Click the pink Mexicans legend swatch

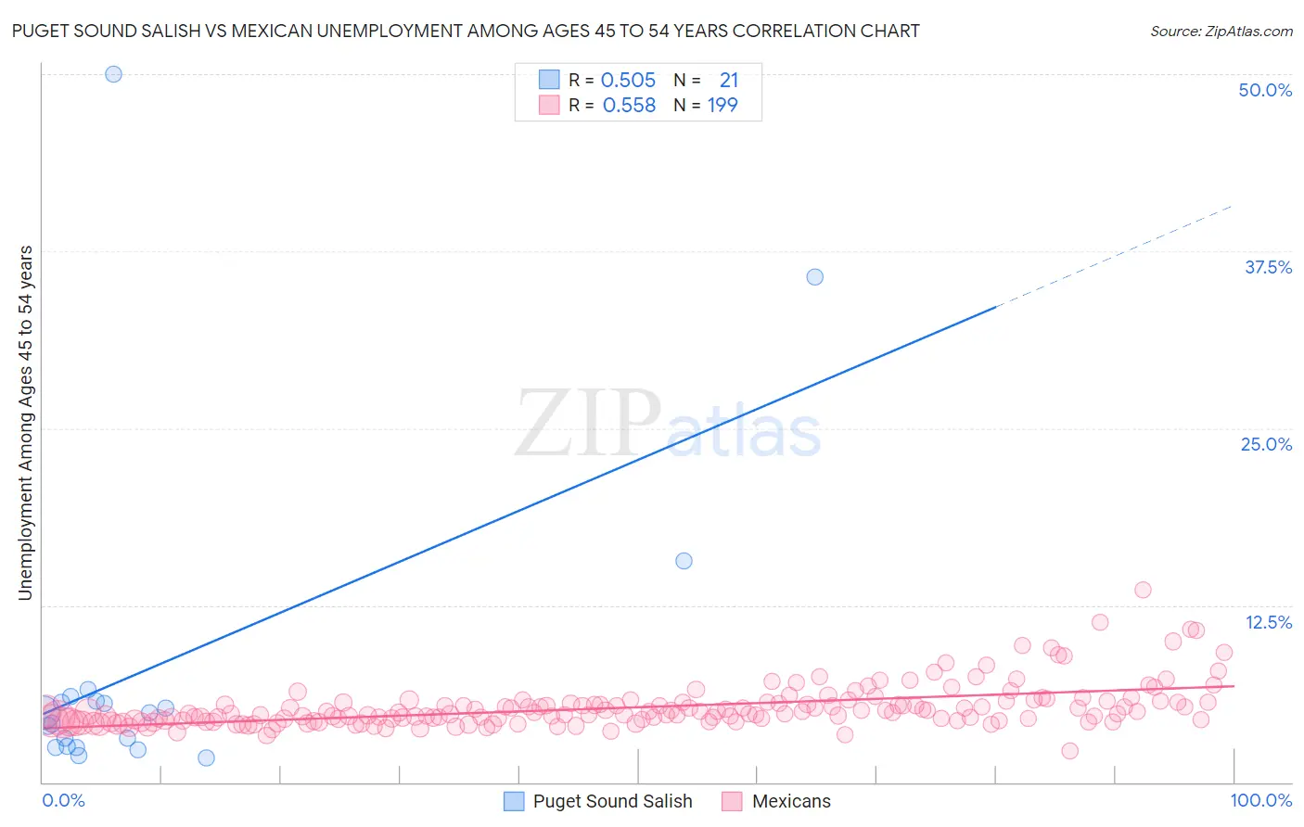click(733, 801)
